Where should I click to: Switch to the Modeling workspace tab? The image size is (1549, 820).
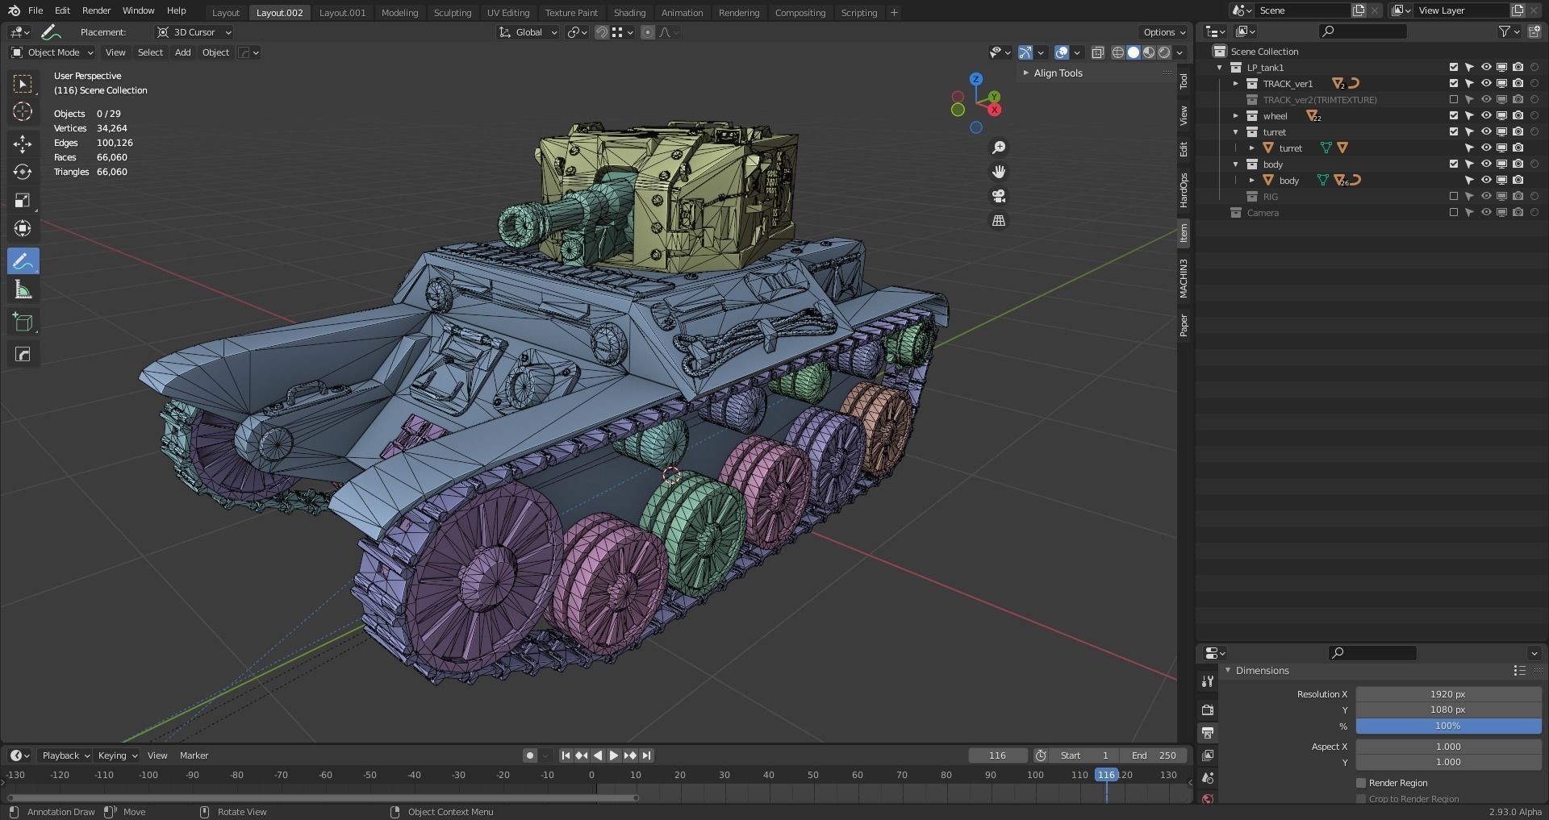(x=400, y=12)
